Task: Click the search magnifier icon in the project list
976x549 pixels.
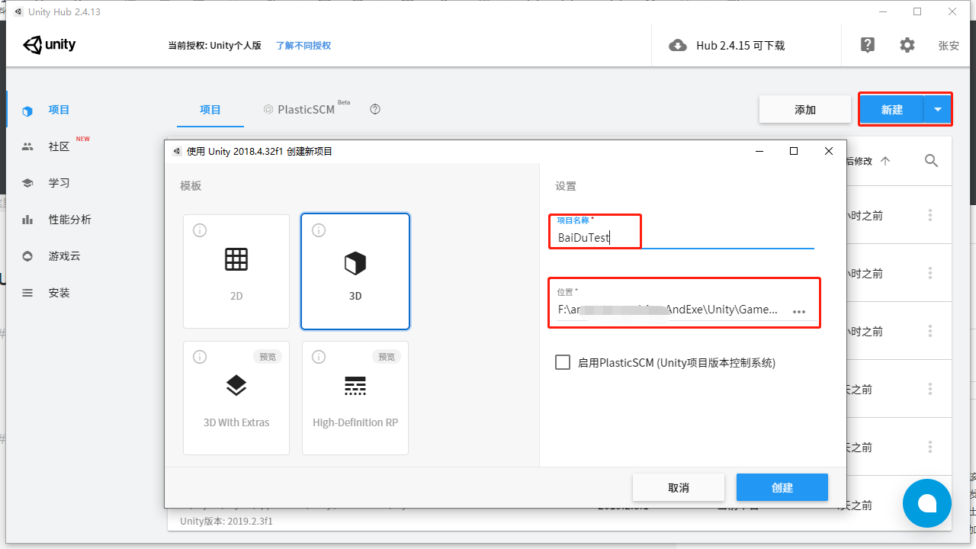Action: [x=931, y=161]
